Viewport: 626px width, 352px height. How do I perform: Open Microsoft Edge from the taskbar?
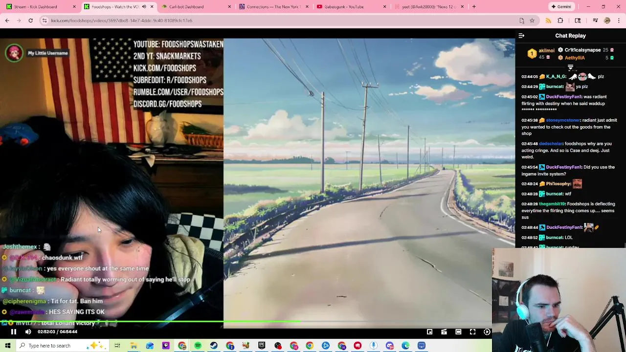pyautogui.click(x=405, y=346)
